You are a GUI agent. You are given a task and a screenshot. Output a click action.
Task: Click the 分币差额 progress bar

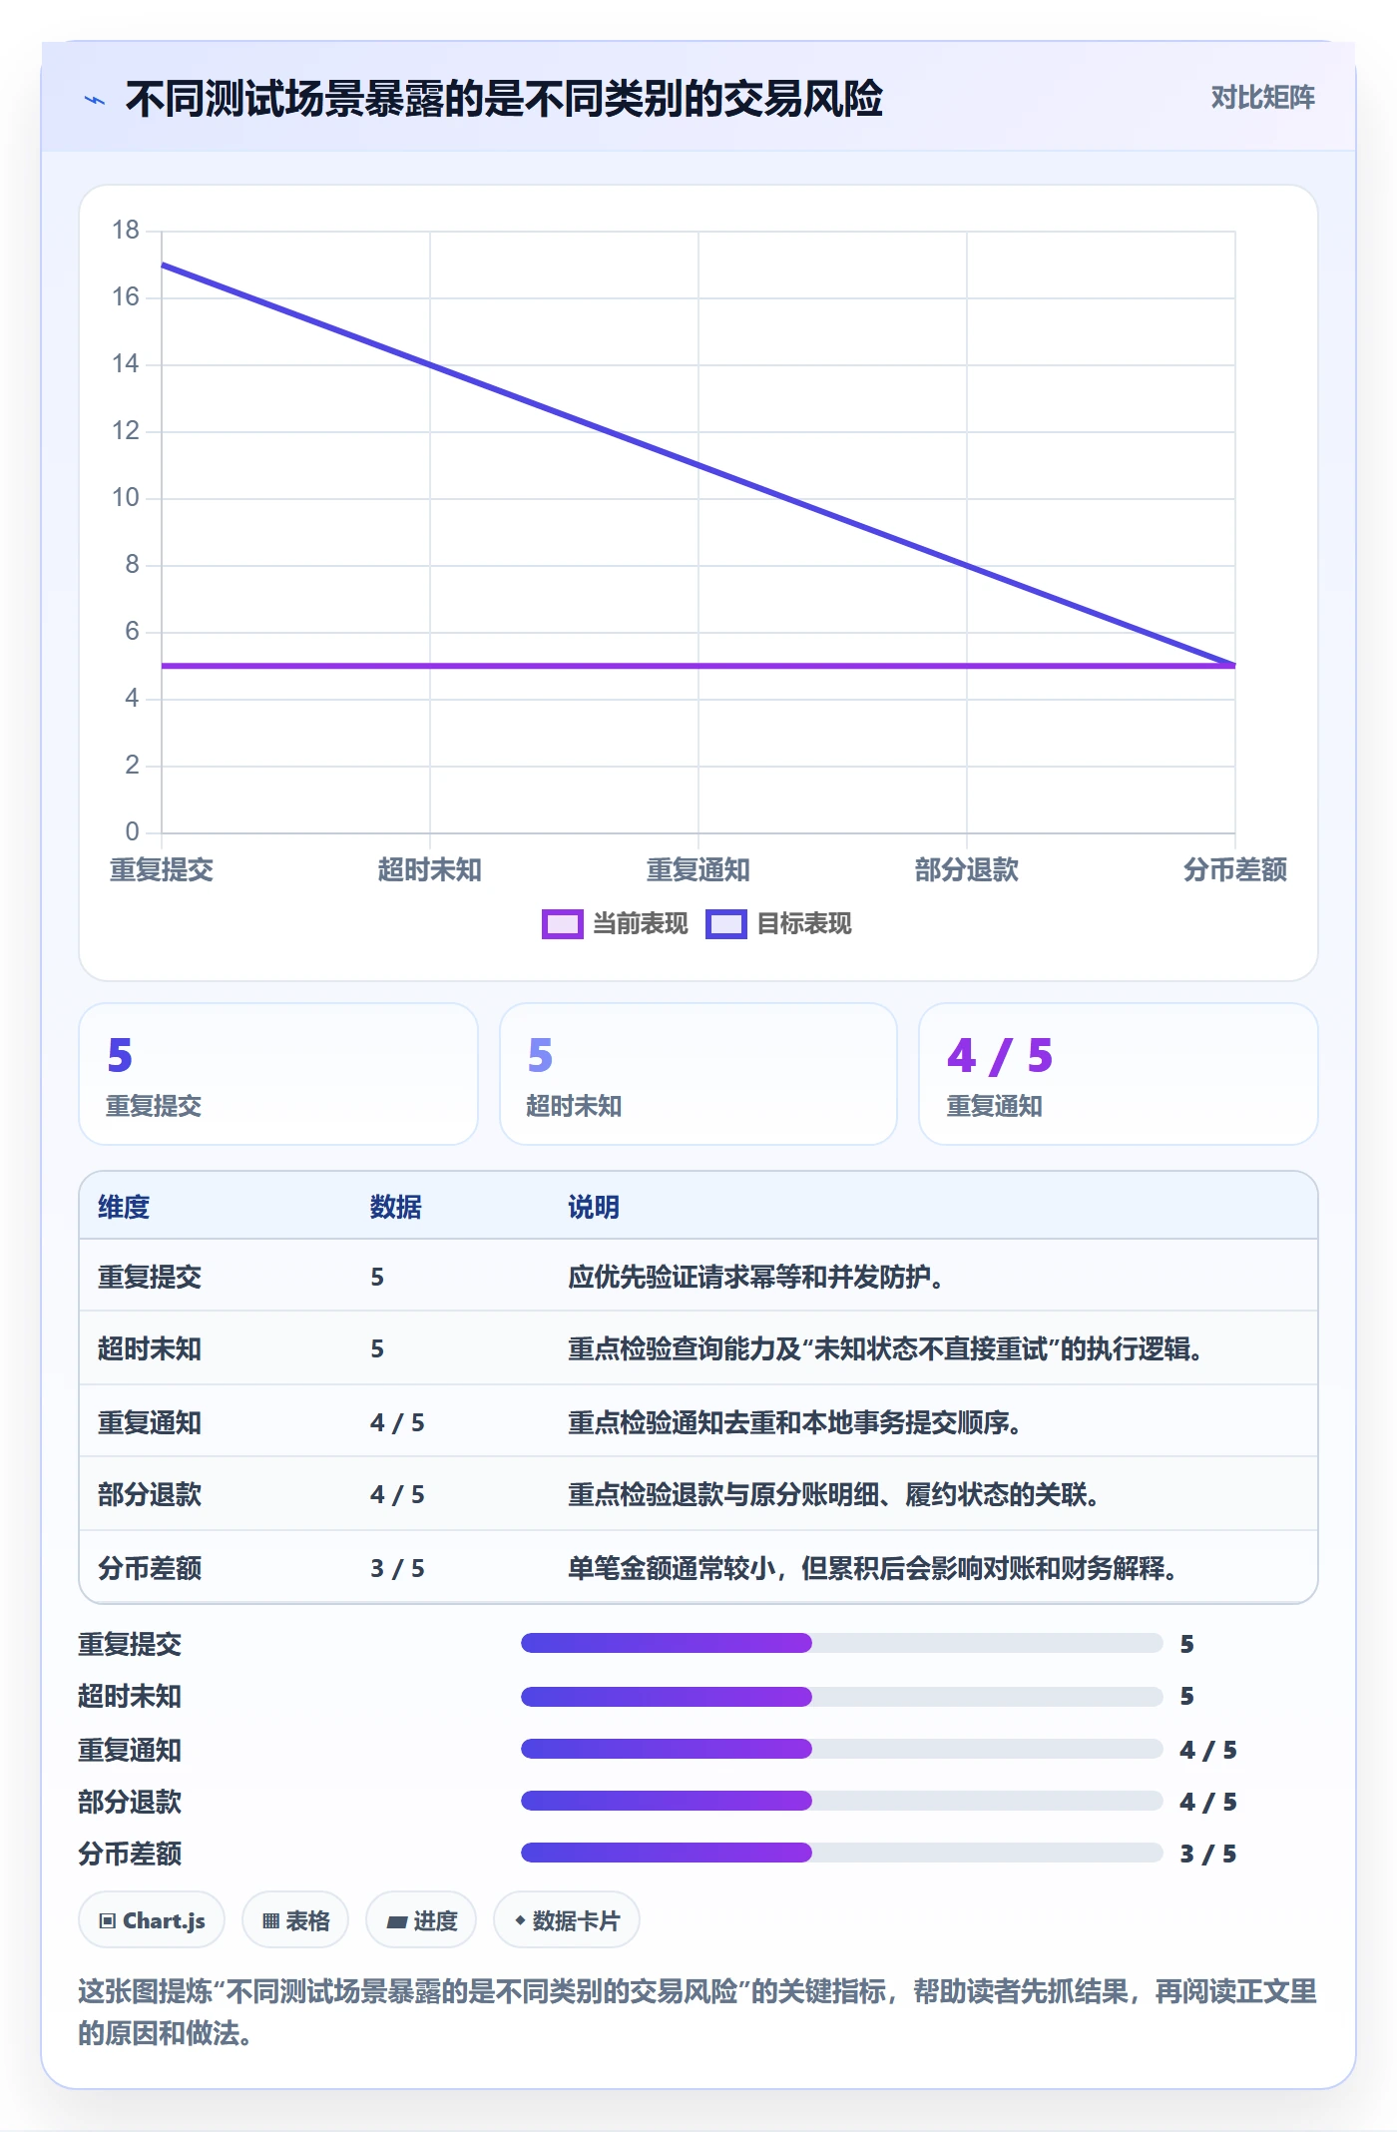[841, 1854]
